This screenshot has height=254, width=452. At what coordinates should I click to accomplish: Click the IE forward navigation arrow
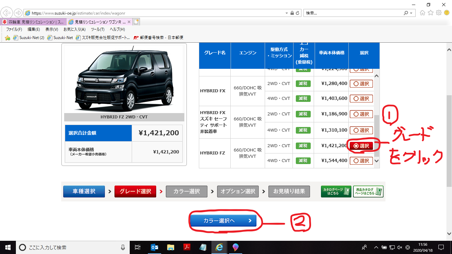click(18, 13)
